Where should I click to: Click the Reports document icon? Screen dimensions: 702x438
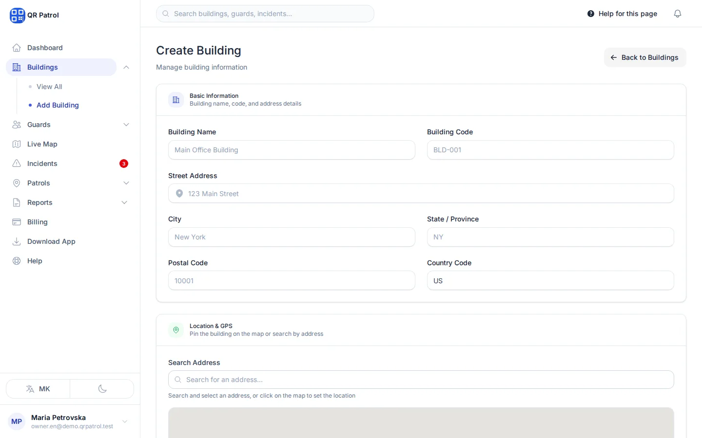coord(17,202)
